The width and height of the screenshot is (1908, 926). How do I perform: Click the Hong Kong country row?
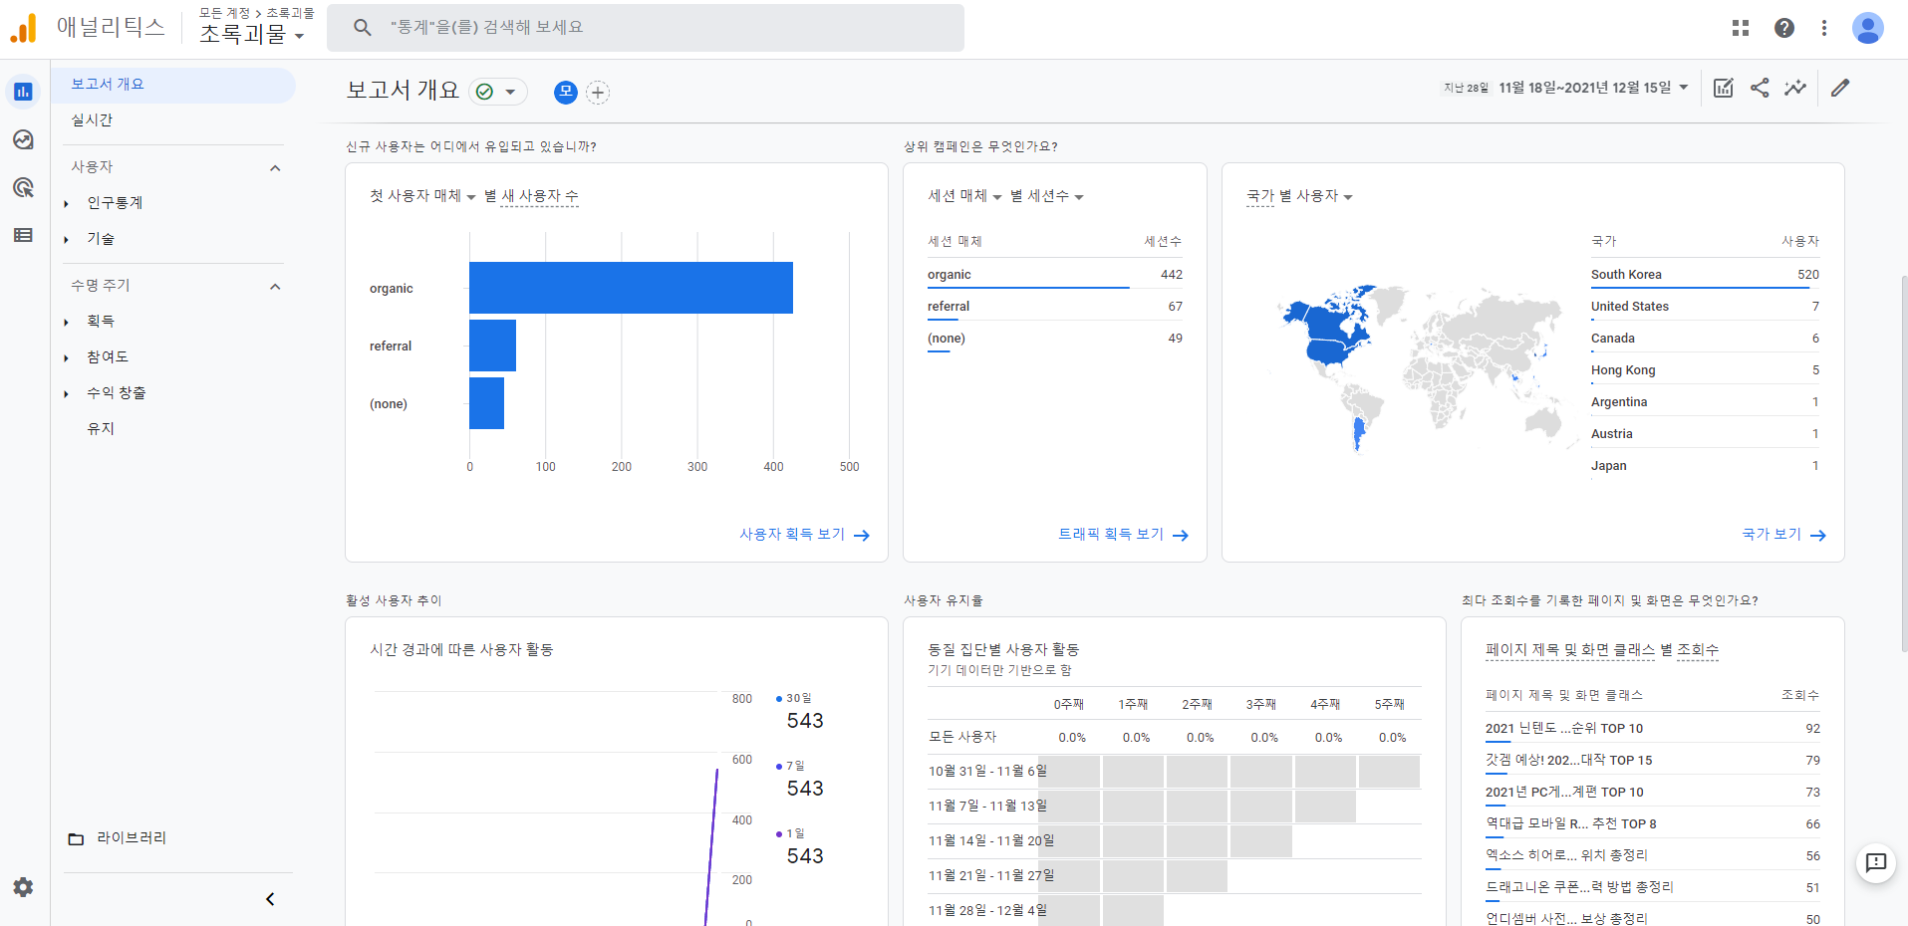point(1705,370)
